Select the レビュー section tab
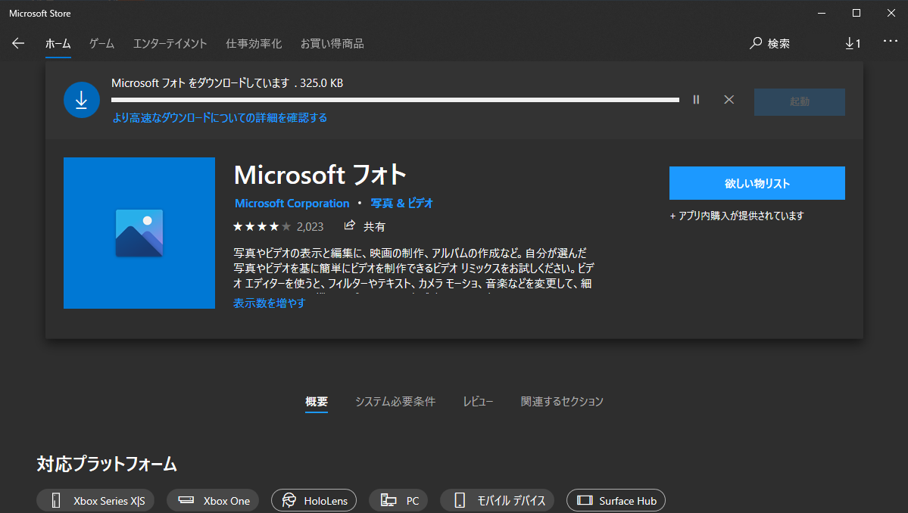The image size is (908, 513). [478, 401]
